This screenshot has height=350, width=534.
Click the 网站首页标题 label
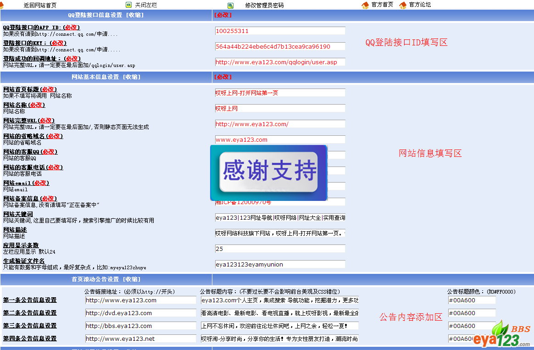(30, 89)
